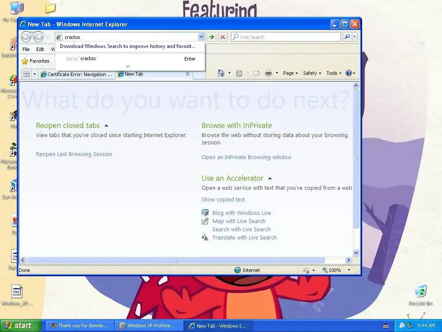This screenshot has height=332, width=442.
Task: Open the Edit menu
Action: 40,49
